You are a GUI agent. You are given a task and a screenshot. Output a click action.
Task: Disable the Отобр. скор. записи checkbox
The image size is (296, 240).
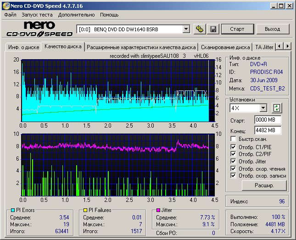[x=234, y=176]
